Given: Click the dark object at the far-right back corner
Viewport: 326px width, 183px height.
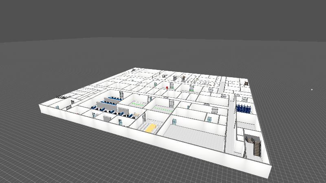Looking at the screenshot, I should click(x=246, y=83).
